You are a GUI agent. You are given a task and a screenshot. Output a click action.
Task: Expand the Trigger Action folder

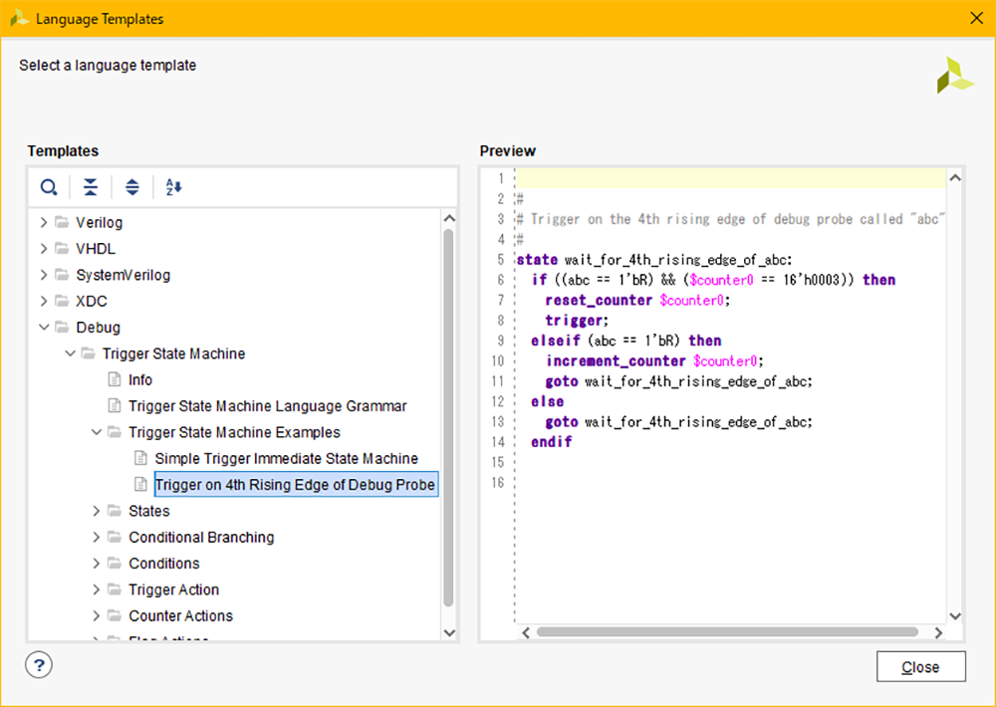click(96, 589)
